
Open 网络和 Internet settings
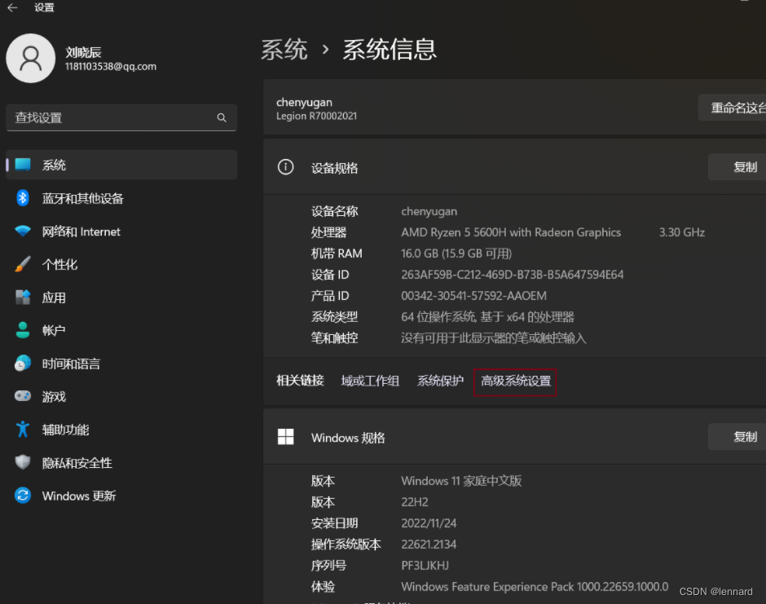(81, 231)
